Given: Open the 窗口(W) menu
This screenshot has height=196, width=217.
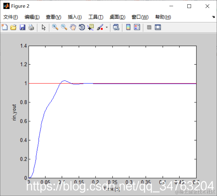Looking at the screenshot, I should [140, 17].
